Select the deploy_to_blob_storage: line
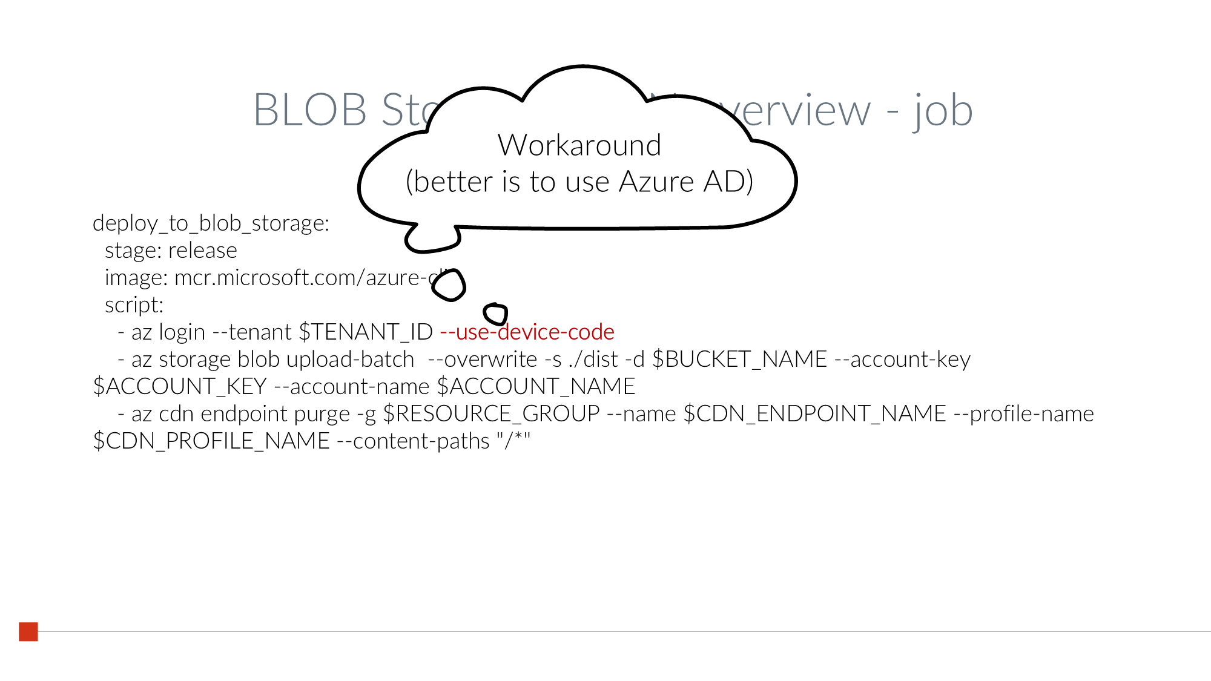 [x=211, y=223]
